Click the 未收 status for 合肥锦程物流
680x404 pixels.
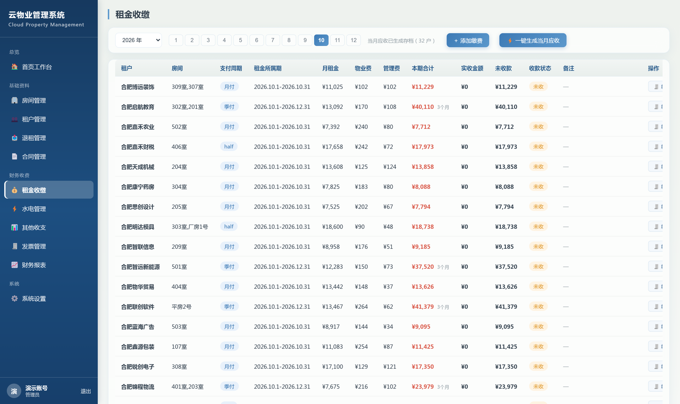click(538, 387)
